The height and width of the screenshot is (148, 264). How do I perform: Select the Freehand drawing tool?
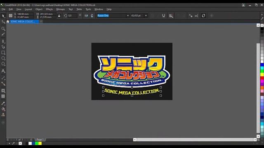3,34
